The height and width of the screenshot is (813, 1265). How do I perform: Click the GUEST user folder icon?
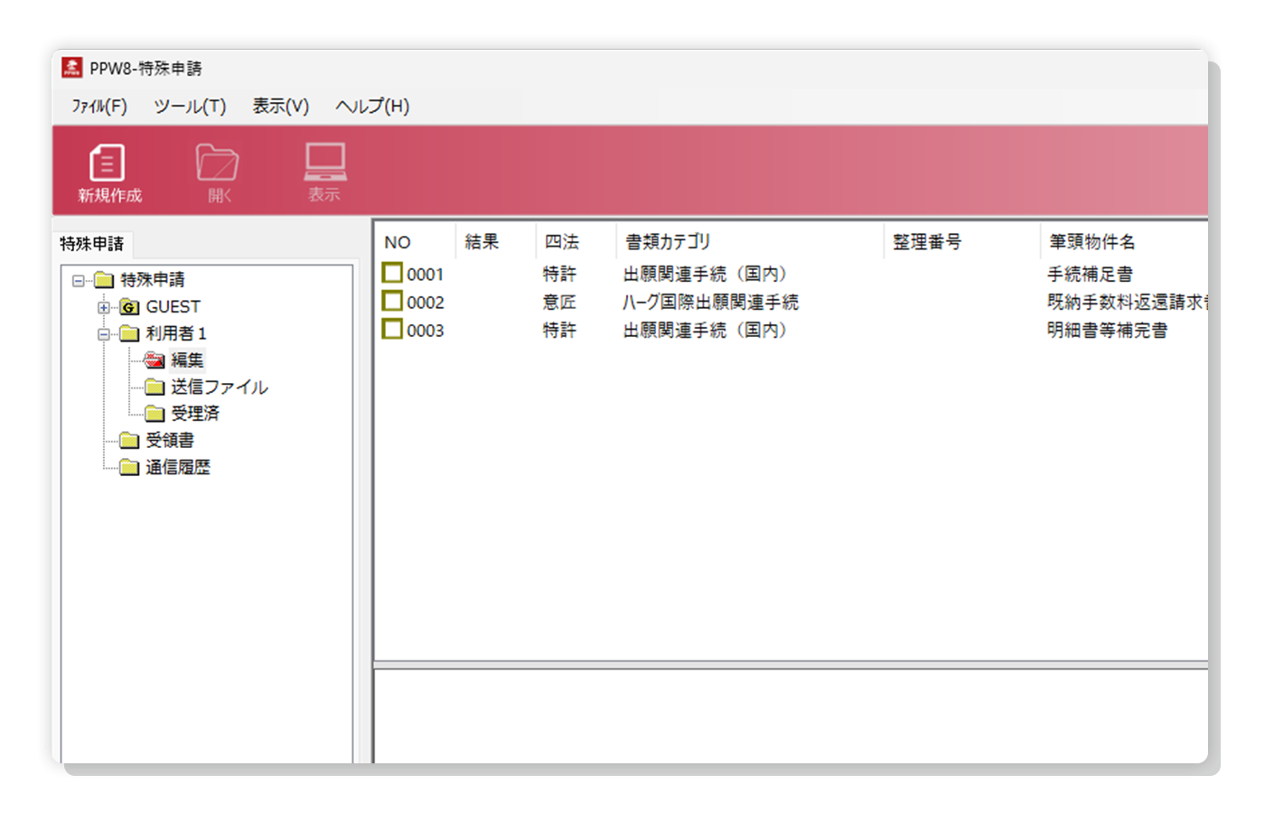129,307
